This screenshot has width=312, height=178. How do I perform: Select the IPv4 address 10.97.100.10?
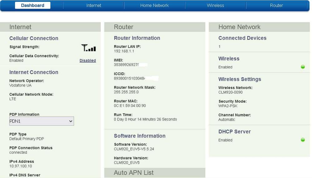[x=21, y=166]
